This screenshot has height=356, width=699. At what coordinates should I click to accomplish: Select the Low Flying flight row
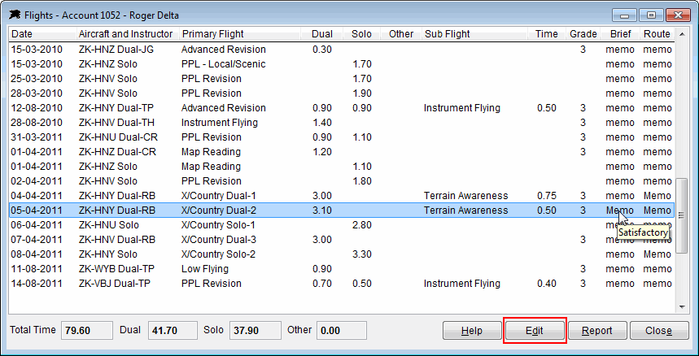[342, 269]
